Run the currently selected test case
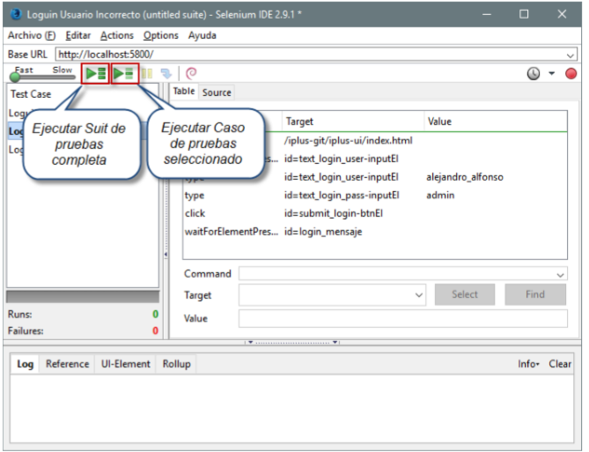 pos(124,73)
